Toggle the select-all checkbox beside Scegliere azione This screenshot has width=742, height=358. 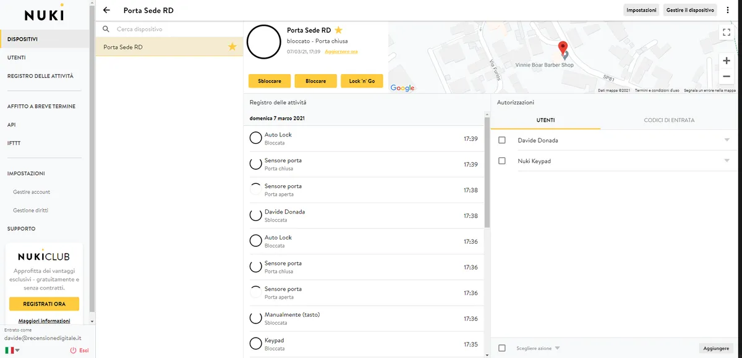pos(502,348)
